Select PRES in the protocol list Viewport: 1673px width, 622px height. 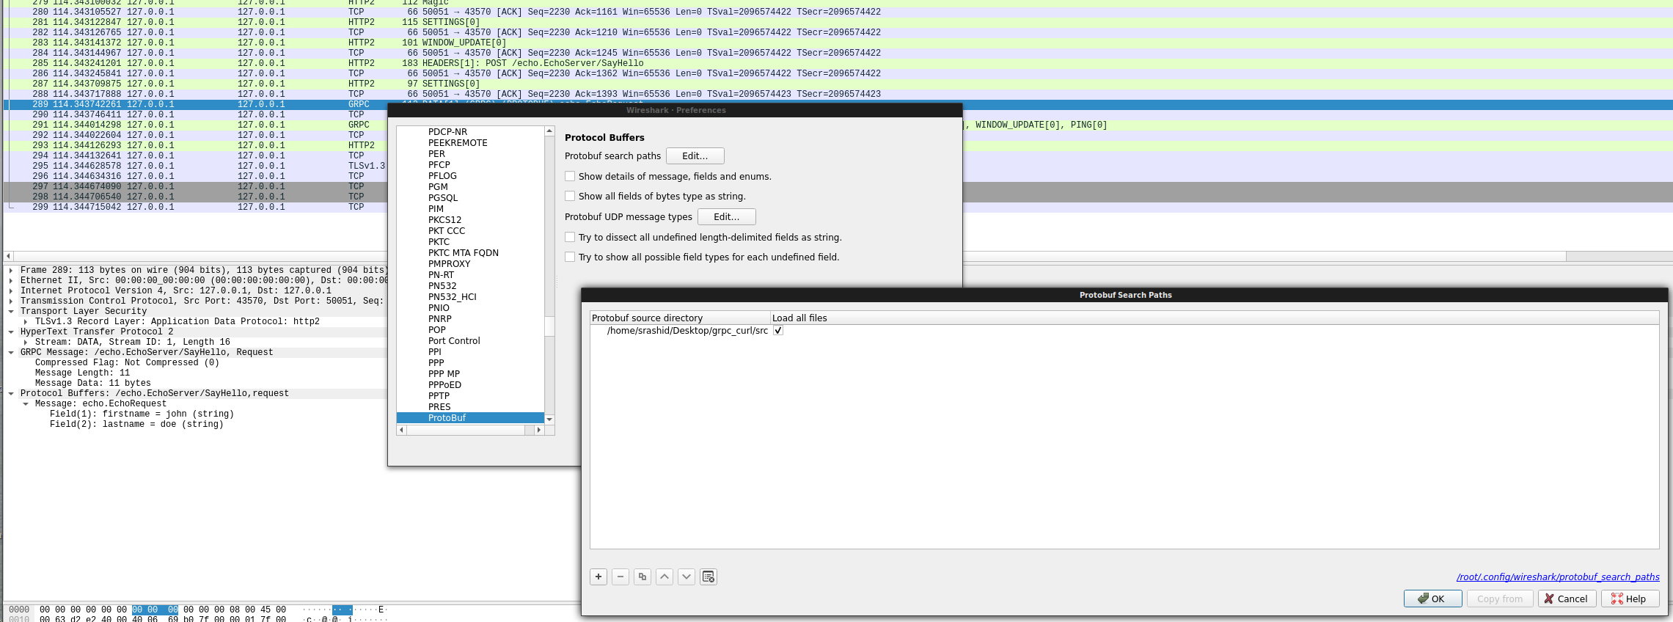pos(439,407)
